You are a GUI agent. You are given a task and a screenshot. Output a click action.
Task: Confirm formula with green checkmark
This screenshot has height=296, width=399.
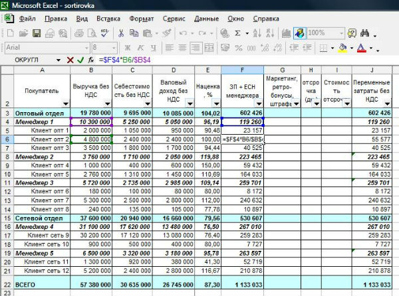(x=80, y=60)
